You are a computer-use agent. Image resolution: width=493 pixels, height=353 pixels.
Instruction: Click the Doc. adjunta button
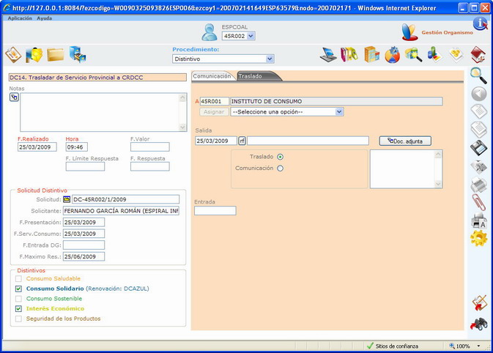pyautogui.click(x=405, y=141)
